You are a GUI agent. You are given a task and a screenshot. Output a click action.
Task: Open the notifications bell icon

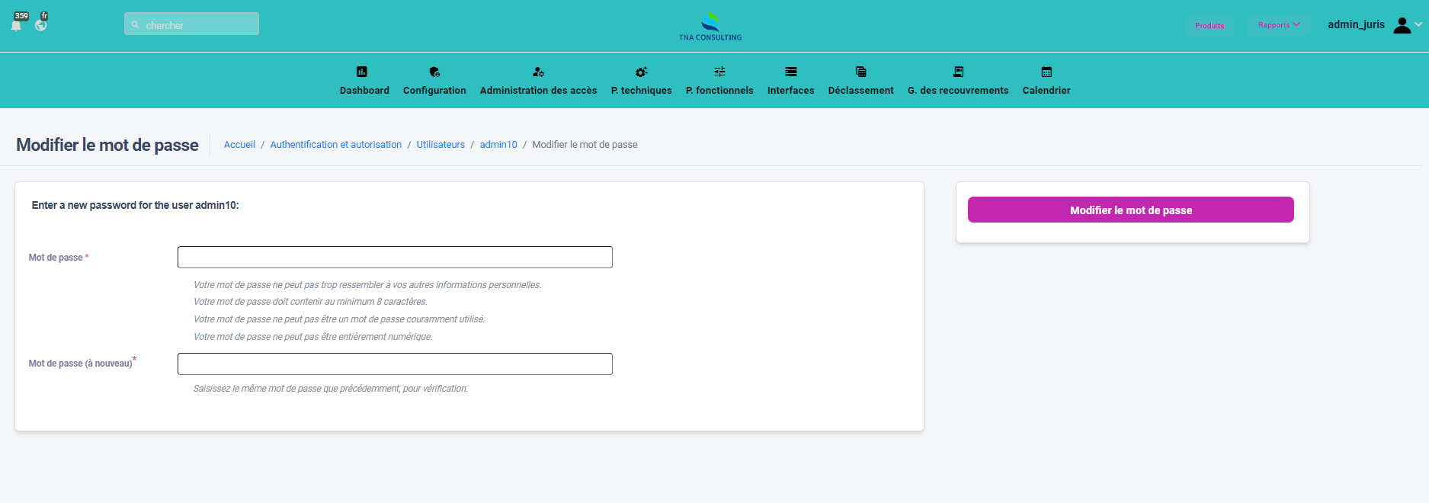[16, 26]
